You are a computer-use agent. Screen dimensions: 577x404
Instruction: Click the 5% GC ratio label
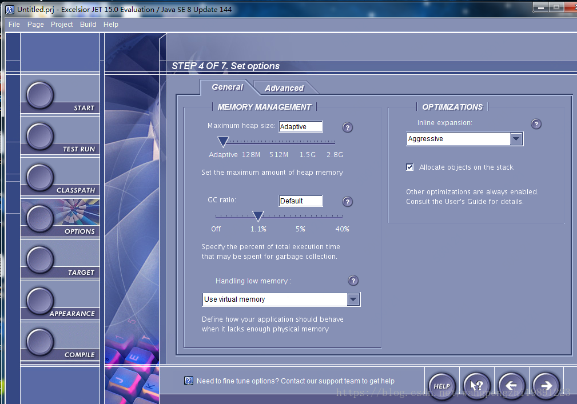tap(300, 229)
